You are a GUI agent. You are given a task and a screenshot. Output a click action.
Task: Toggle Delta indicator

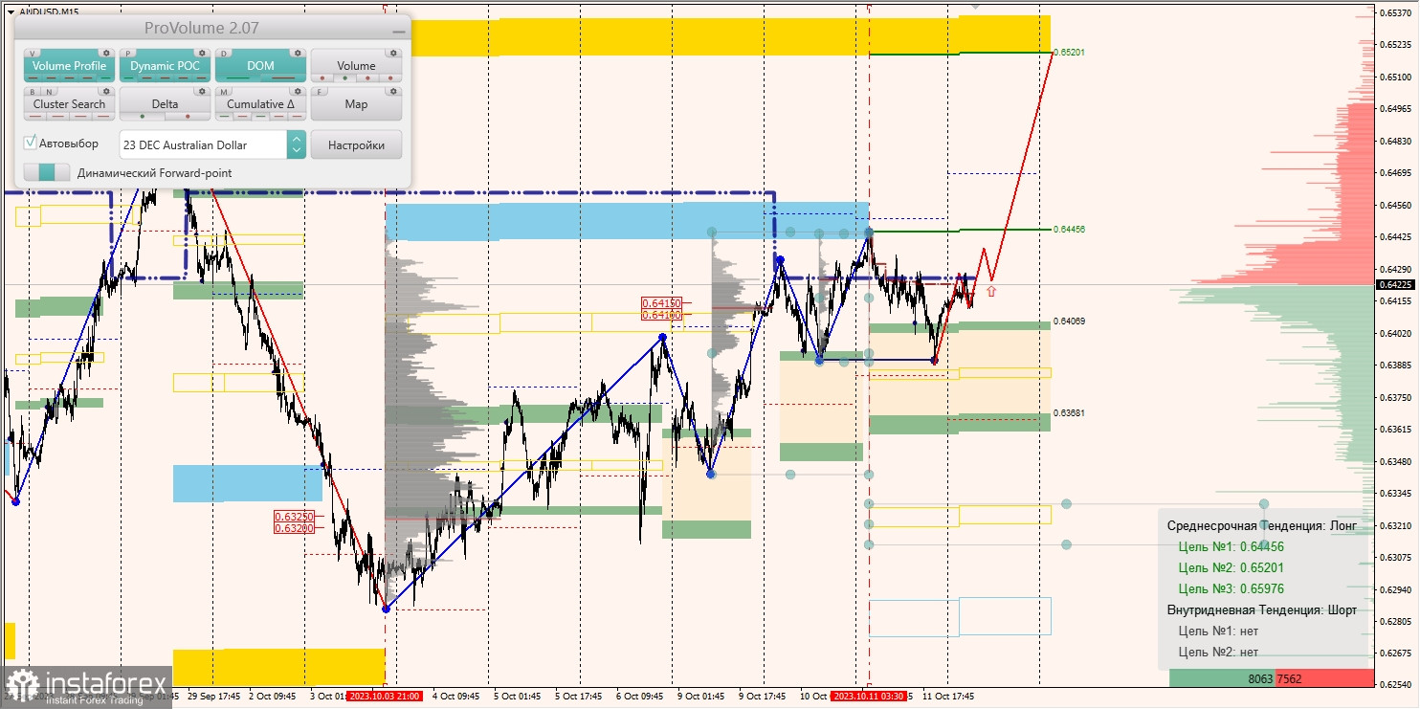(x=165, y=104)
